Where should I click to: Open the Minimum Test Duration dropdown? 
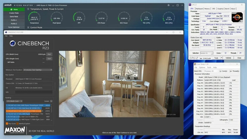tap(37, 70)
